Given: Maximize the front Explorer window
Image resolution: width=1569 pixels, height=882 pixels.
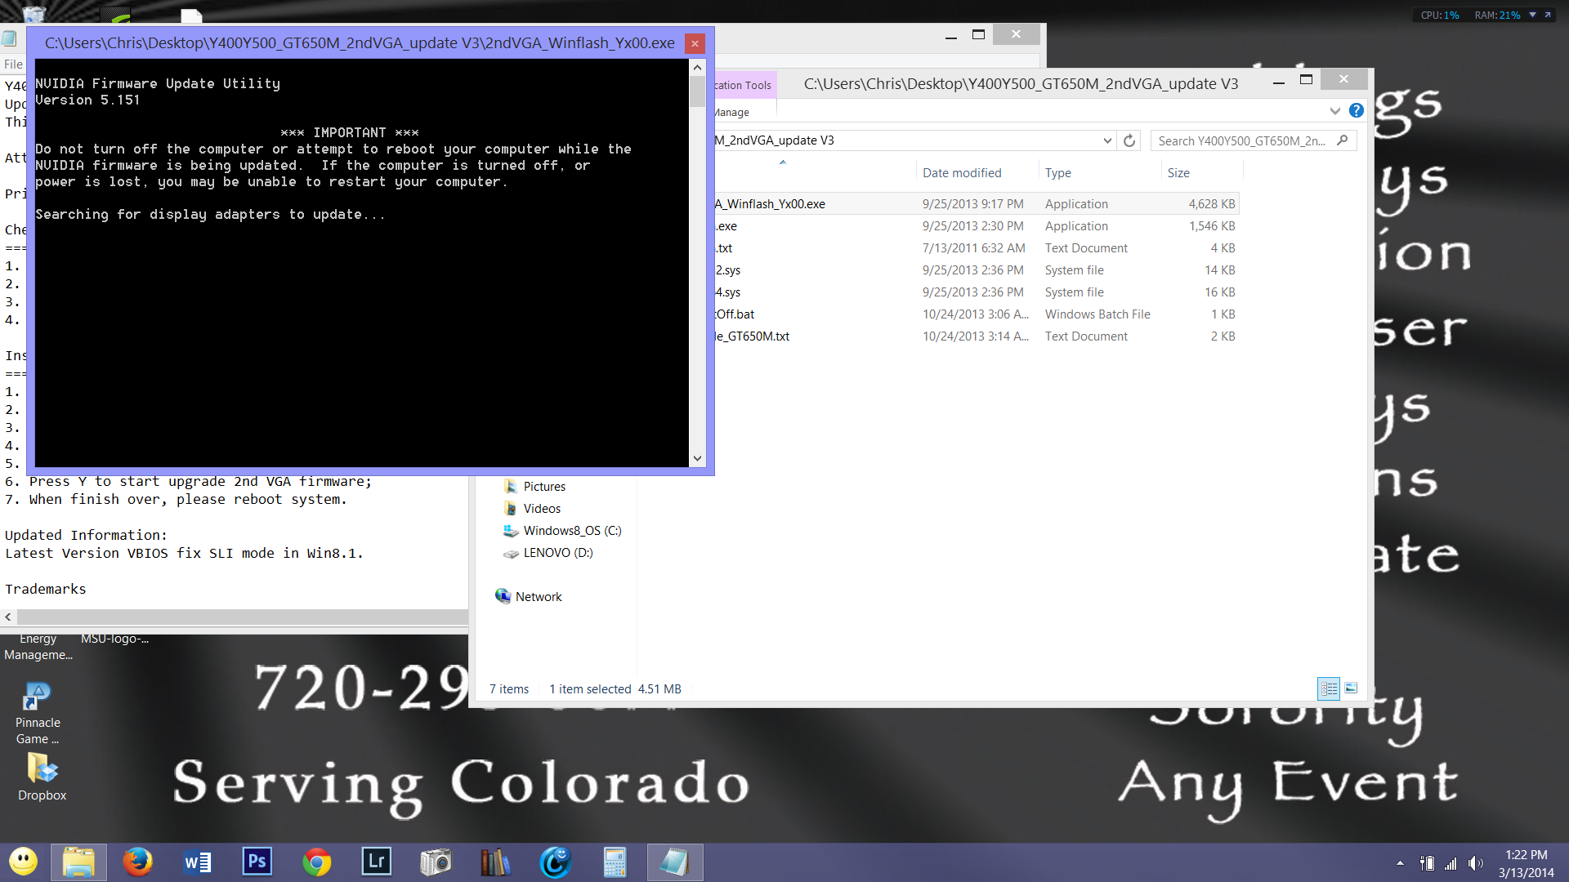Looking at the screenshot, I should [1306, 79].
